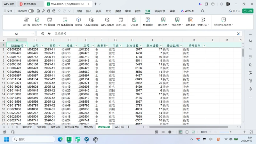Viewport: 256px width, 144px height.
Task: Open filter dropdown for 月份
Action: 59,46
